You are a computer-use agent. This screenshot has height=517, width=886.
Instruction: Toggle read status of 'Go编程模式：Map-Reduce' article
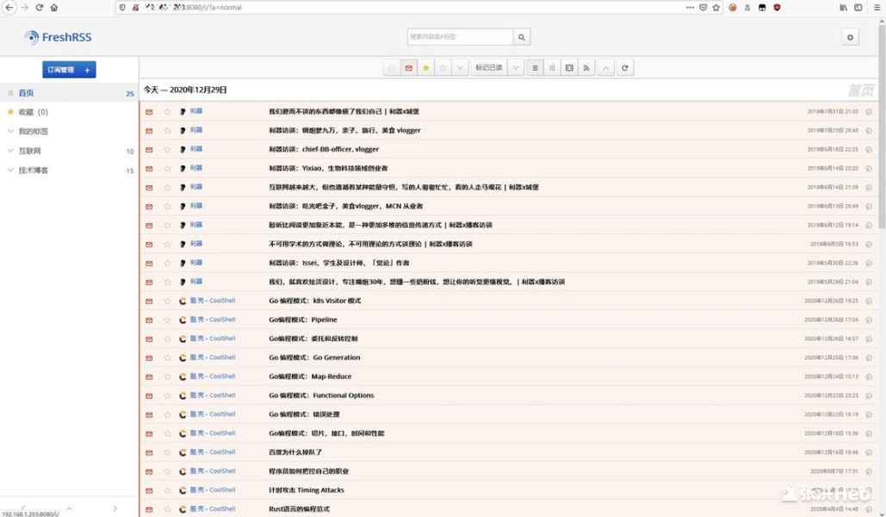(x=149, y=377)
